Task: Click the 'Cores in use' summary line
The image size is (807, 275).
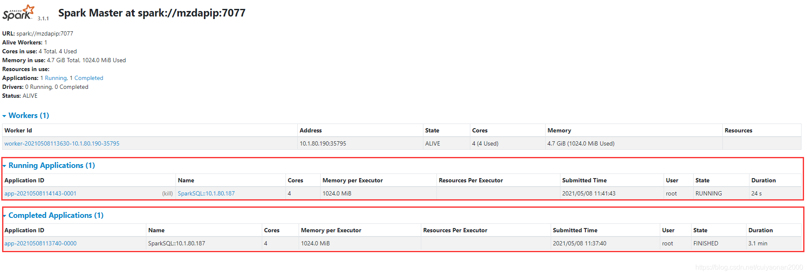Action: 39,51
